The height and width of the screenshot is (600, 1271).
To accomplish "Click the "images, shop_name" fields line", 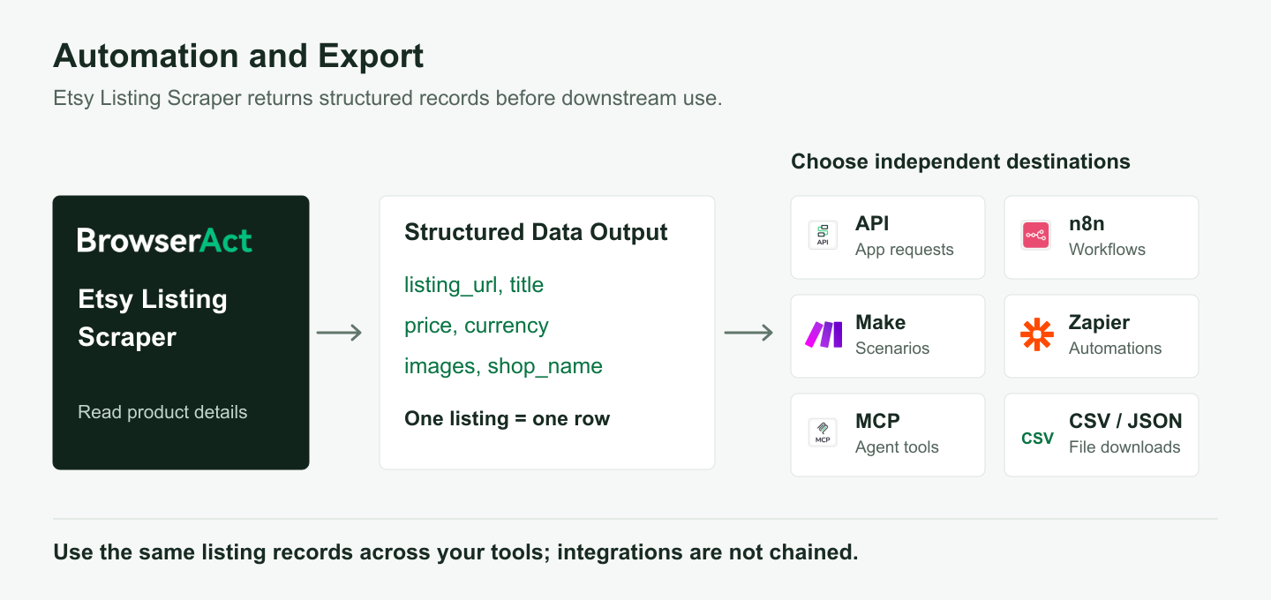I will click(x=503, y=366).
